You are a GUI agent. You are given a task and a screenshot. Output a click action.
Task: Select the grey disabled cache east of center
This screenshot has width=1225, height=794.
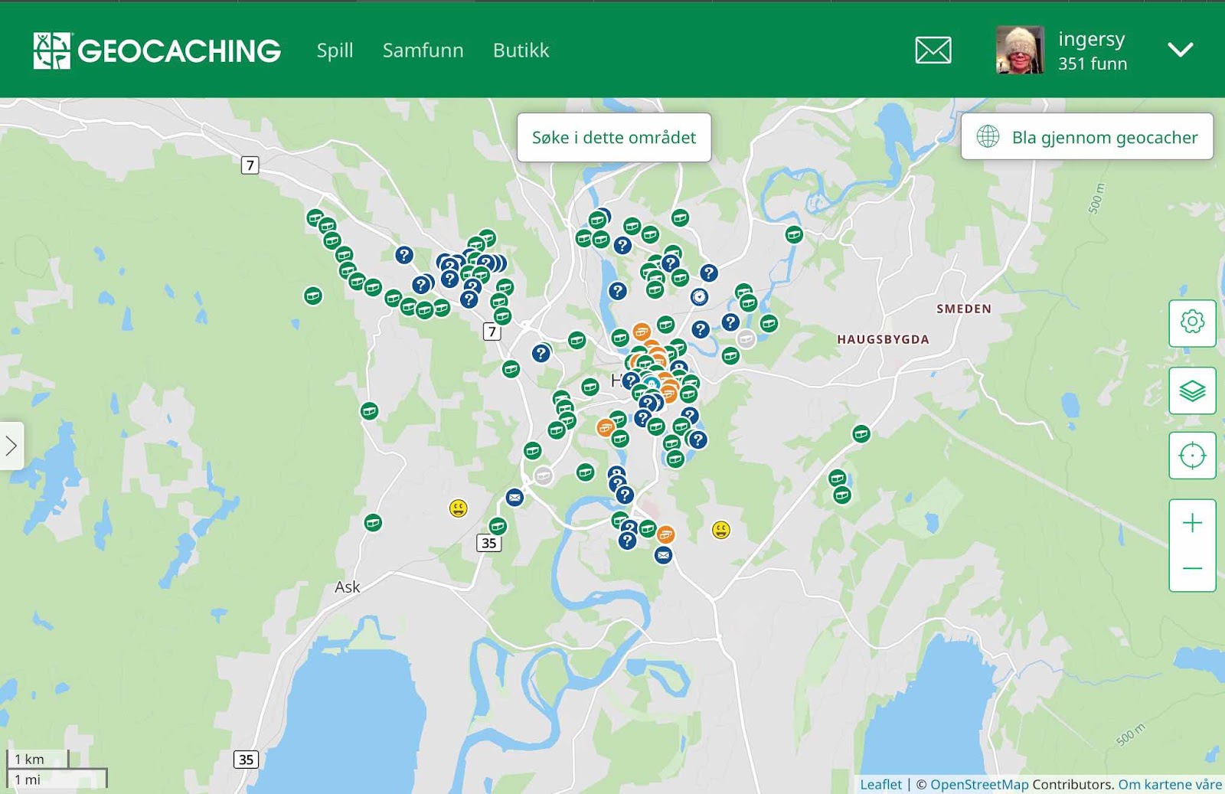pyautogui.click(x=746, y=338)
